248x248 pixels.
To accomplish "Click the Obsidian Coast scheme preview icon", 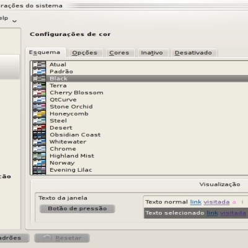I will [39, 135].
